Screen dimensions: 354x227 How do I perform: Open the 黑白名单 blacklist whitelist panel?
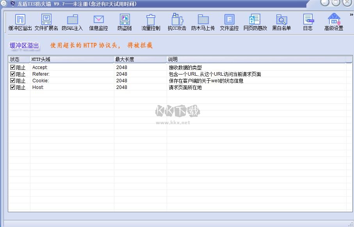point(282,21)
